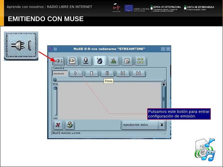Screen dimensions: 223x167
Task: Click the Canal[1] channel label
Action: coord(59,68)
